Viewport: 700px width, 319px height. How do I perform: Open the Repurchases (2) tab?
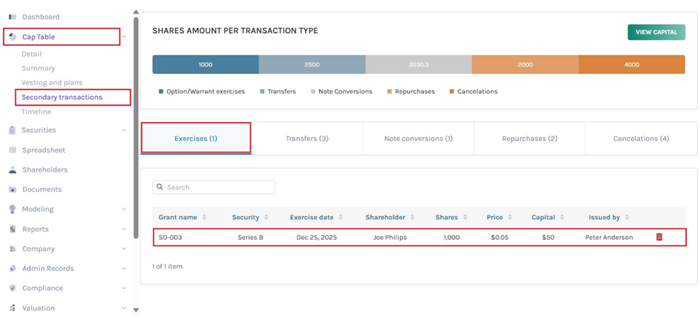click(530, 139)
